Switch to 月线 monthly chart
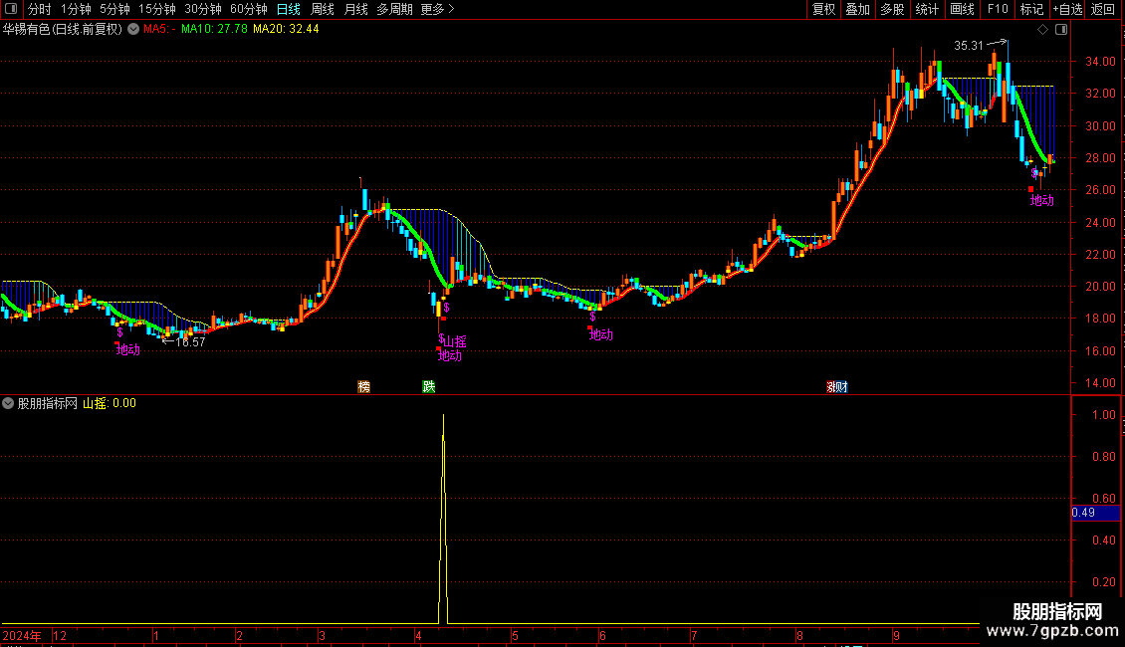 tap(355, 9)
